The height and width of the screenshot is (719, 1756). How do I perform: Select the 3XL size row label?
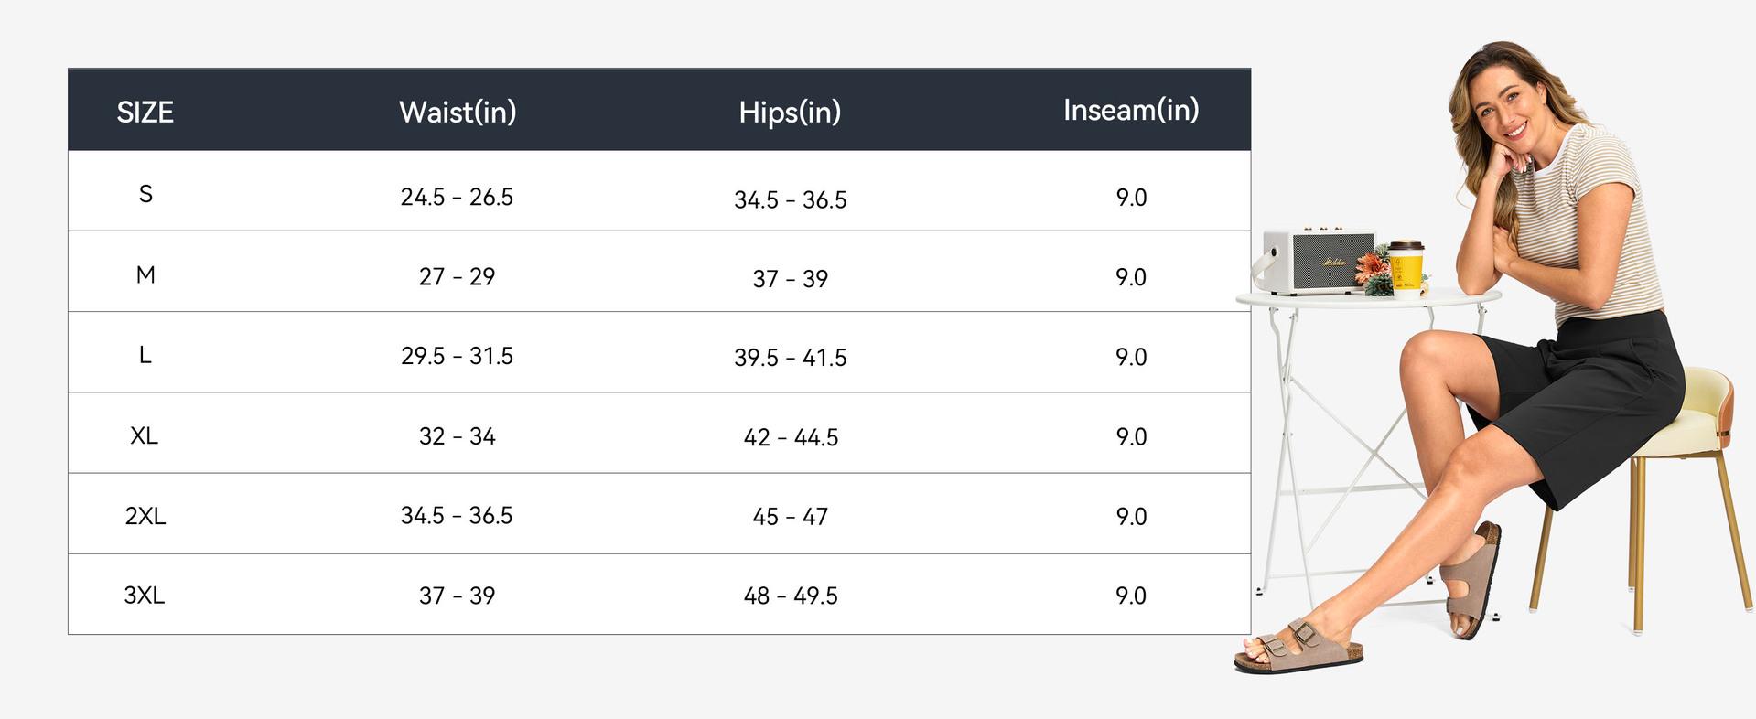tap(145, 596)
